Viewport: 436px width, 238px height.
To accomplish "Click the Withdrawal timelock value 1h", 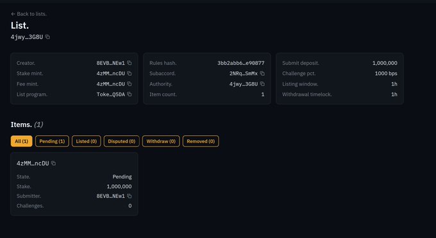I will [394, 94].
